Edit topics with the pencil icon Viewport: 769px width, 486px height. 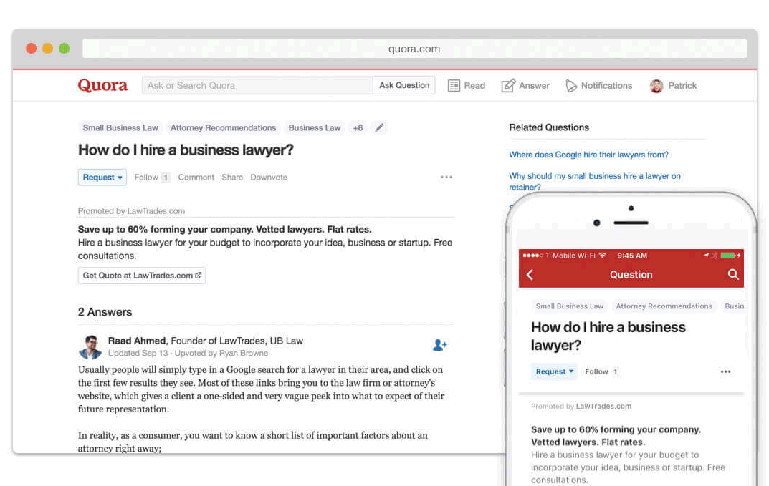(x=379, y=128)
